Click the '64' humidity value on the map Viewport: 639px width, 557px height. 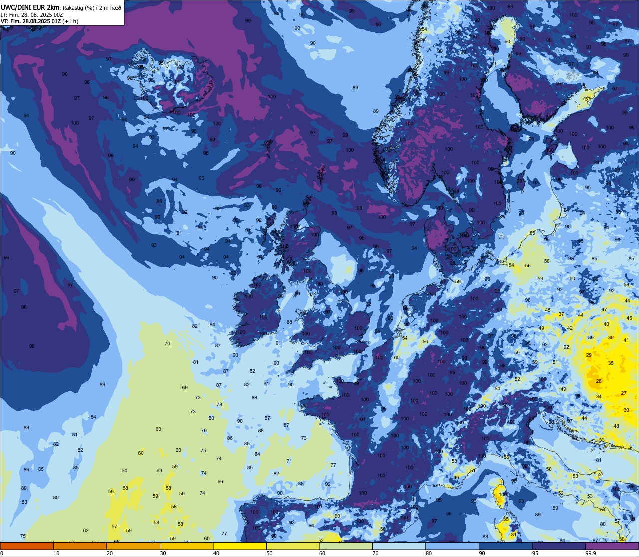[x=124, y=471]
